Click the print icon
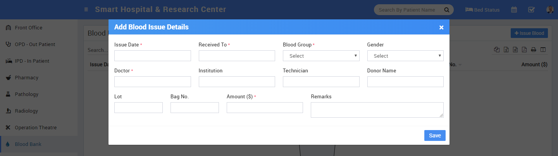 click(534, 50)
